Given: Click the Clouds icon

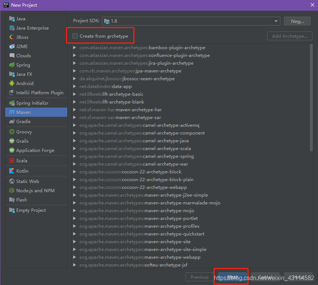Looking at the screenshot, I should click(12, 55).
